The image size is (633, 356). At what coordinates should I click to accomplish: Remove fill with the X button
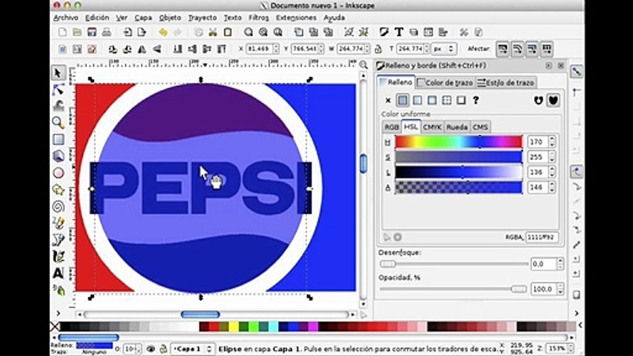(388, 100)
